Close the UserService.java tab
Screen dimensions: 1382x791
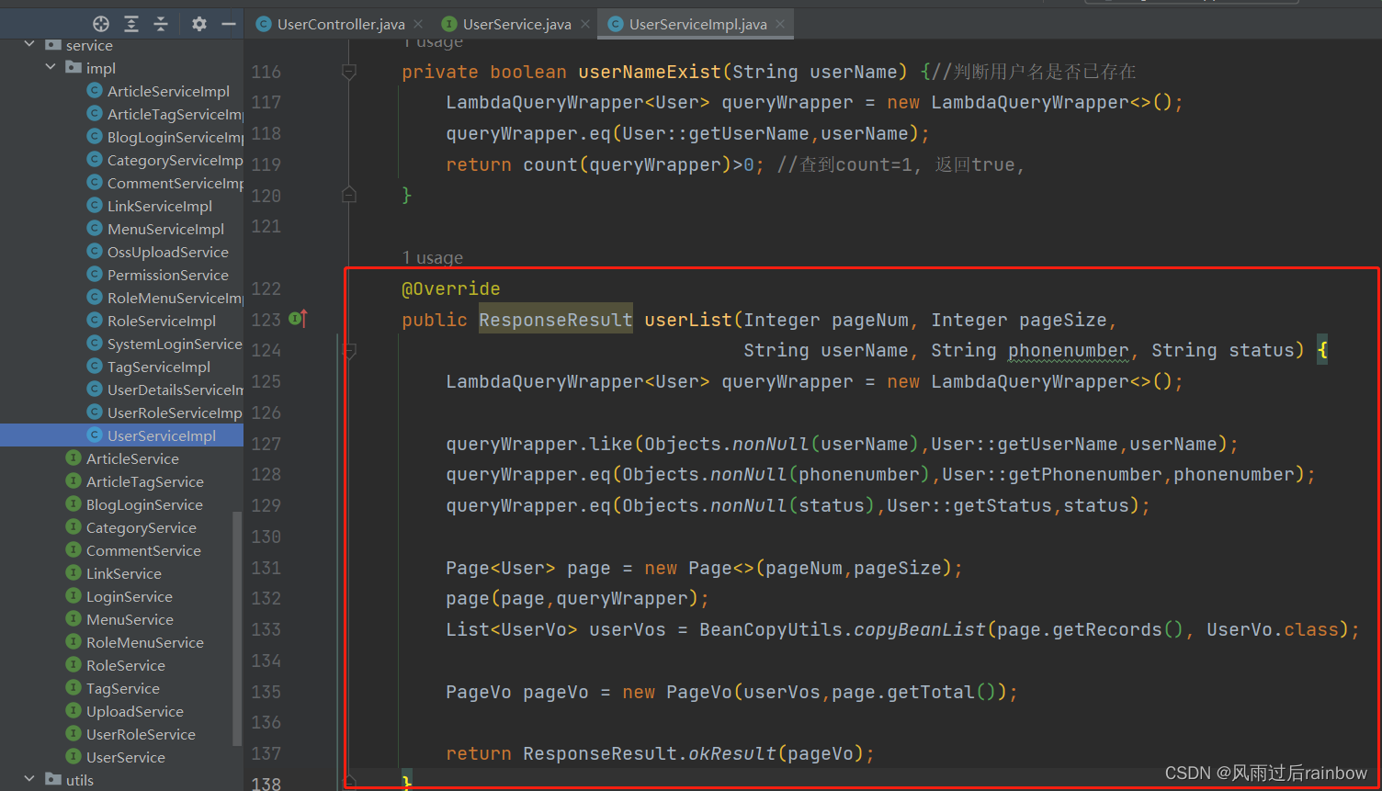tap(585, 24)
